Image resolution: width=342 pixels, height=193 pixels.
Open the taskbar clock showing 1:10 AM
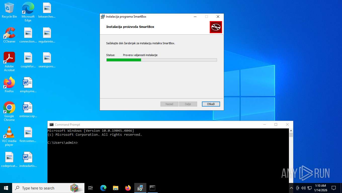[320, 188]
